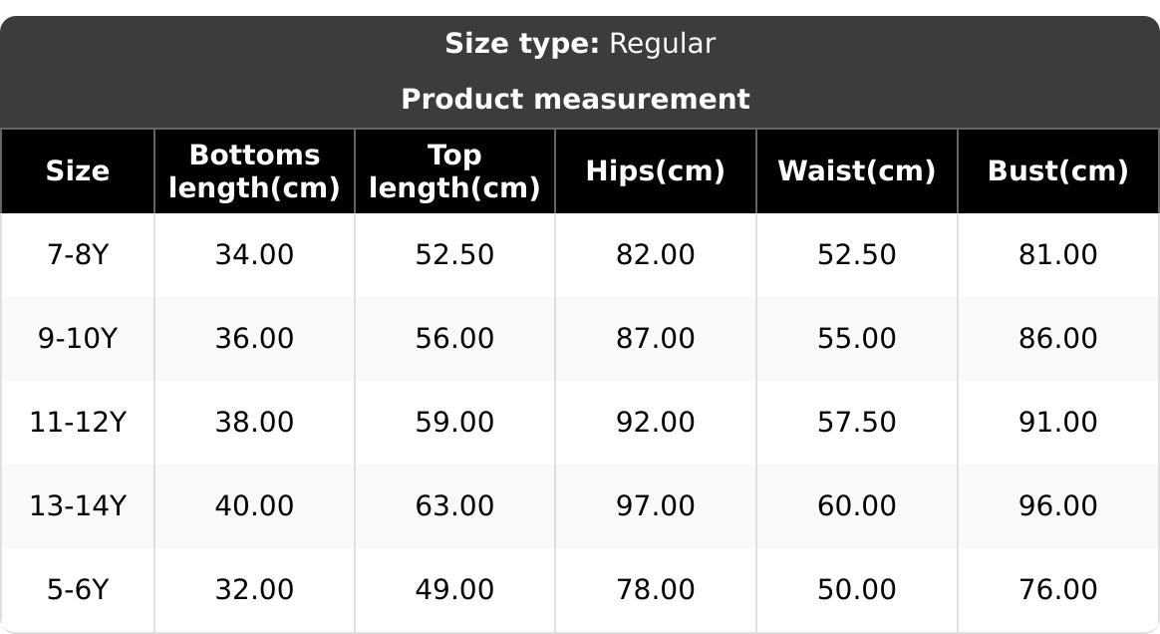Click the 5-6Y size cell

(78, 590)
